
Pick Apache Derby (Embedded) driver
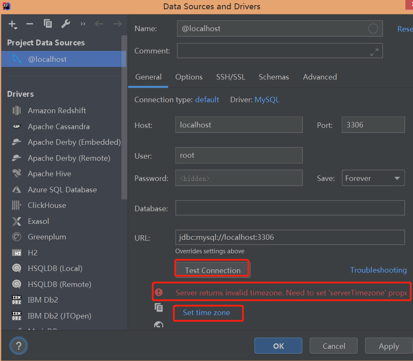(74, 142)
